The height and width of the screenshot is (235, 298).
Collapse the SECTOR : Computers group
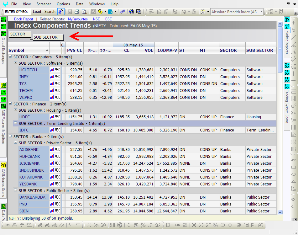[x=10, y=56]
